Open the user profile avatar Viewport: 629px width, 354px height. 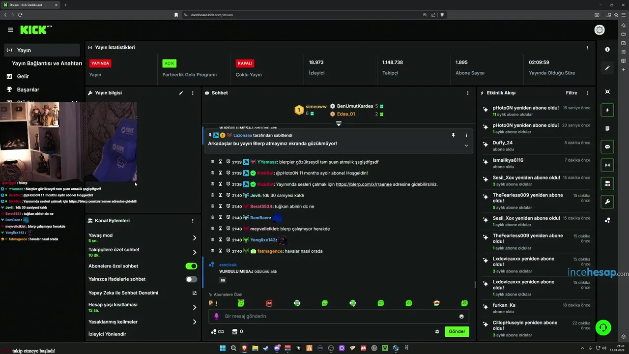(600, 30)
